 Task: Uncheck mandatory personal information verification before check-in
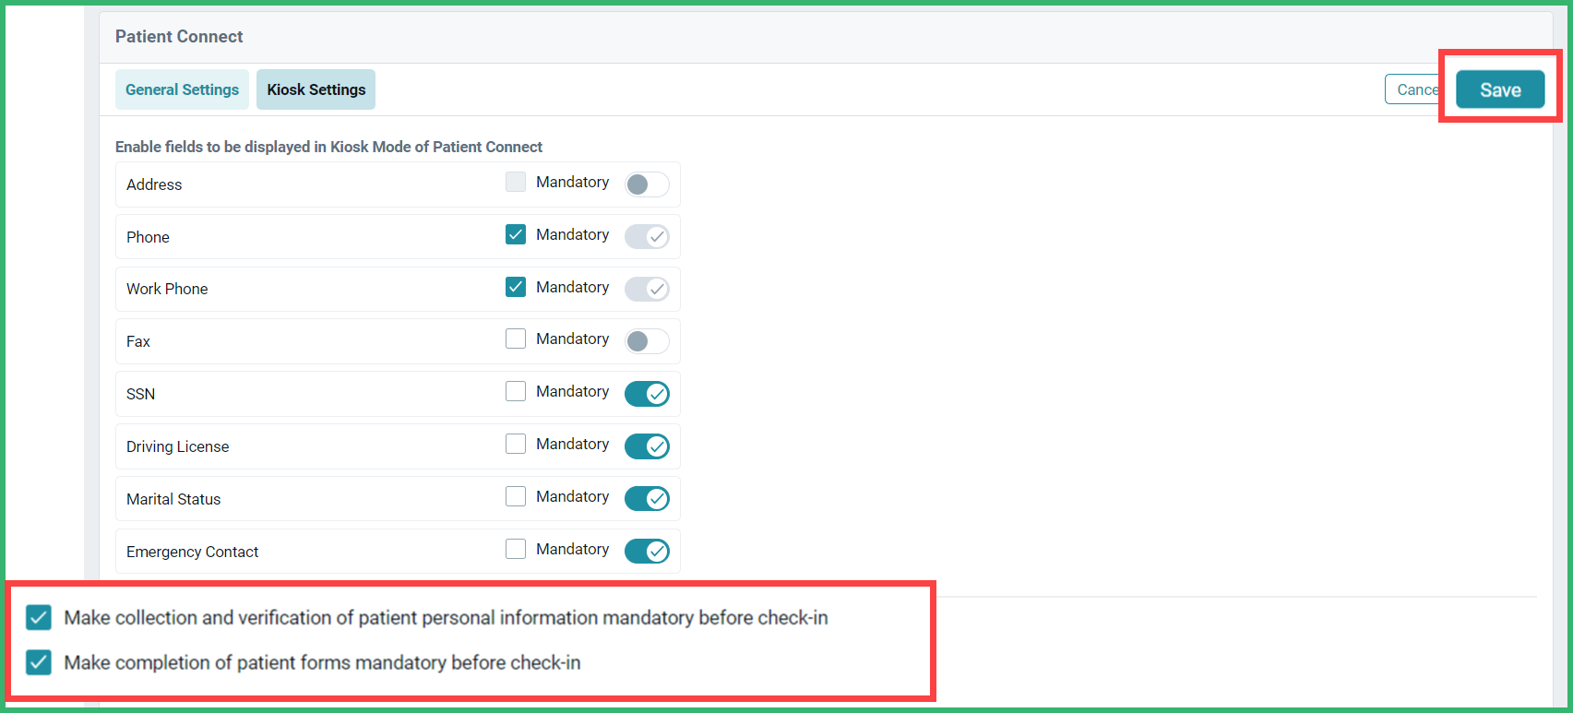click(38, 617)
